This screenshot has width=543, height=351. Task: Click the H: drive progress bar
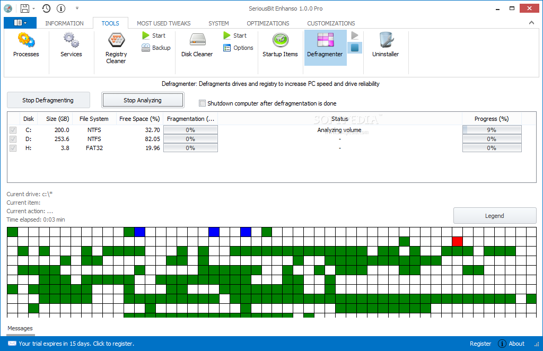492,148
